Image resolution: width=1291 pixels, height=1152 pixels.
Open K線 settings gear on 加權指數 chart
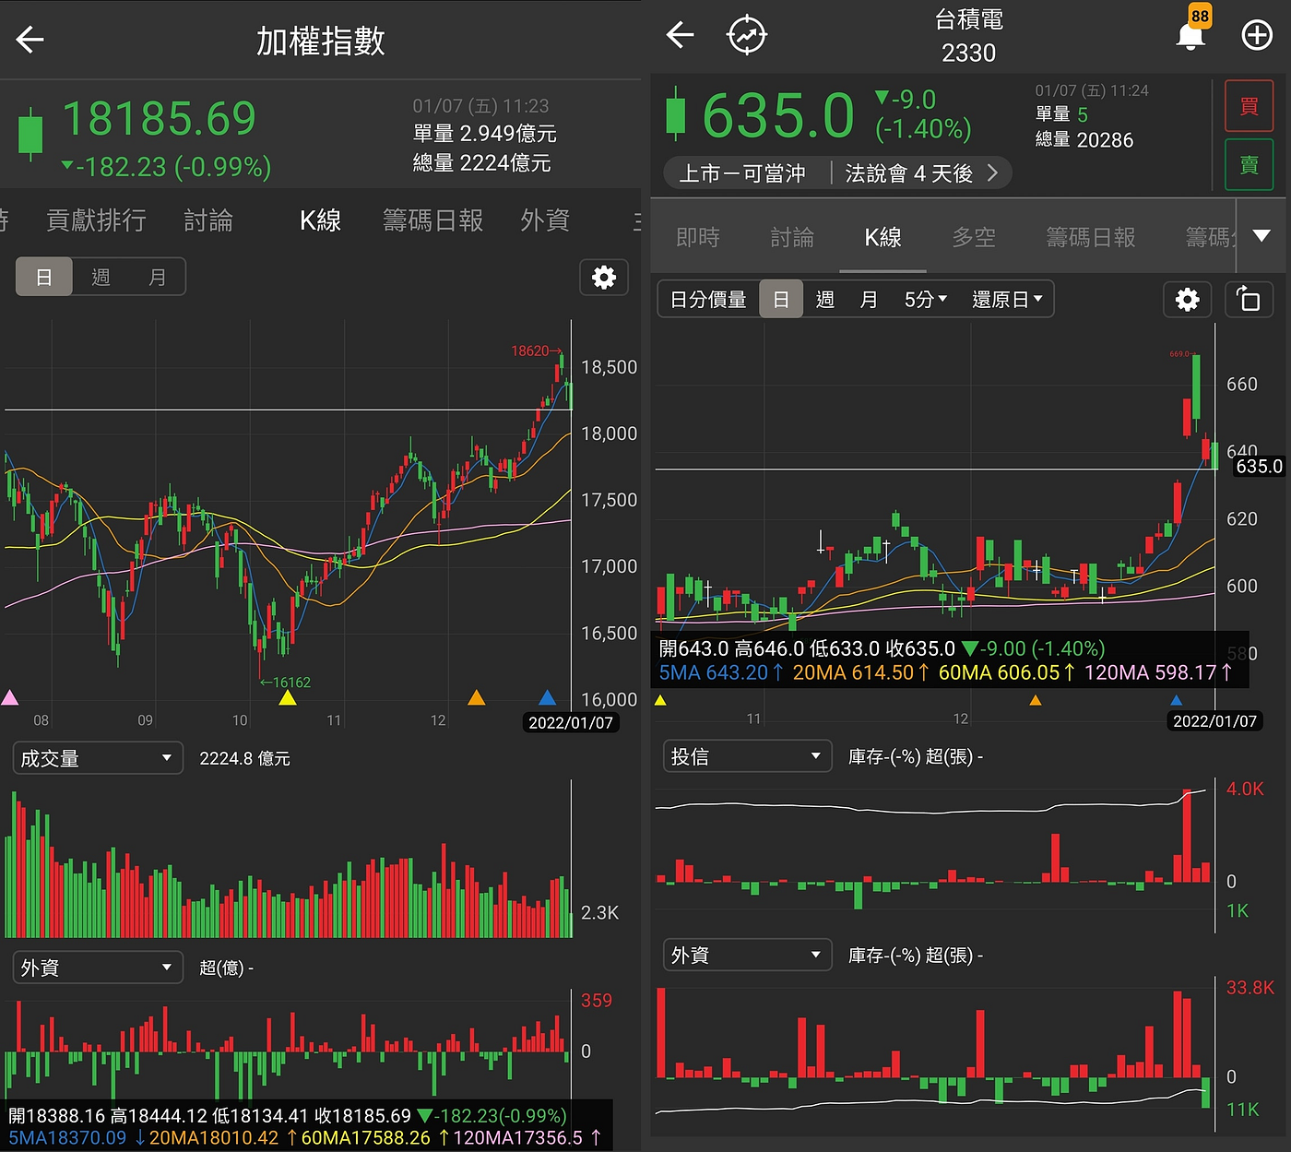604,277
